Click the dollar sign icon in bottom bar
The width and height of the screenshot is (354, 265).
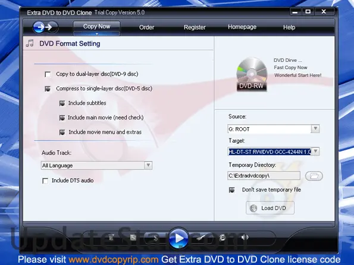[x=155, y=238]
